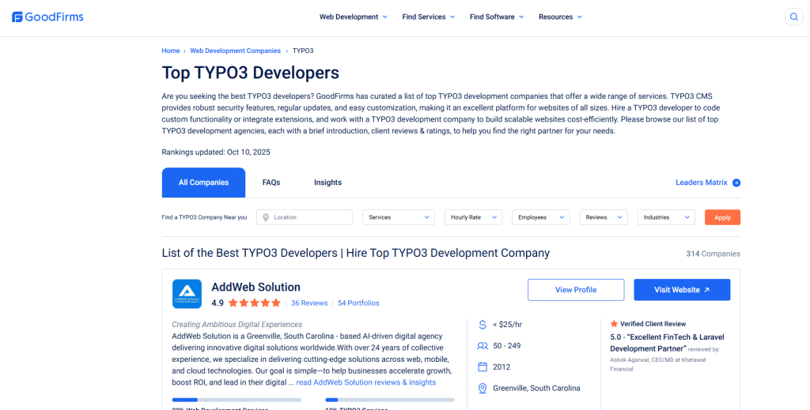Open the Services filter dropdown

coord(399,217)
